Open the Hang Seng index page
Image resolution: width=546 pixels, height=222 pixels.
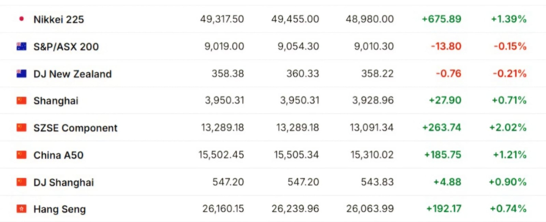coord(59,209)
